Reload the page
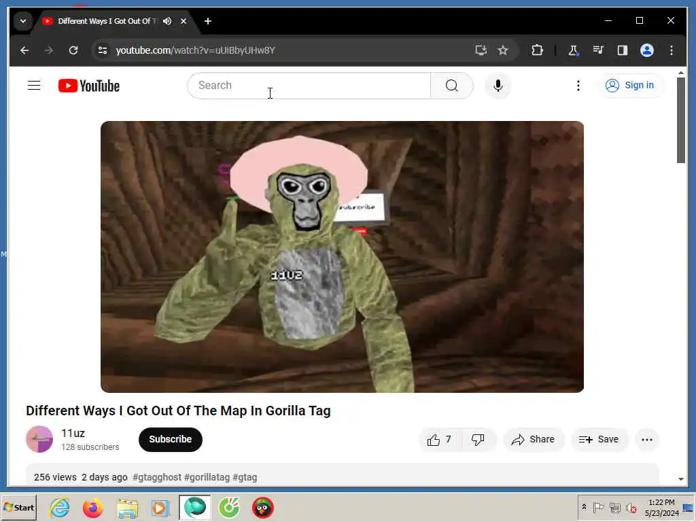 click(73, 50)
